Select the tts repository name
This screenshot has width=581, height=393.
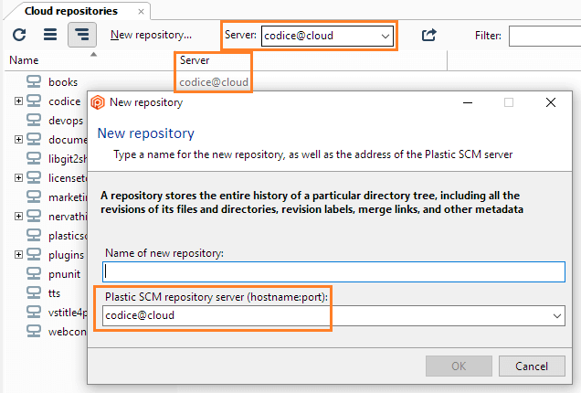click(54, 293)
